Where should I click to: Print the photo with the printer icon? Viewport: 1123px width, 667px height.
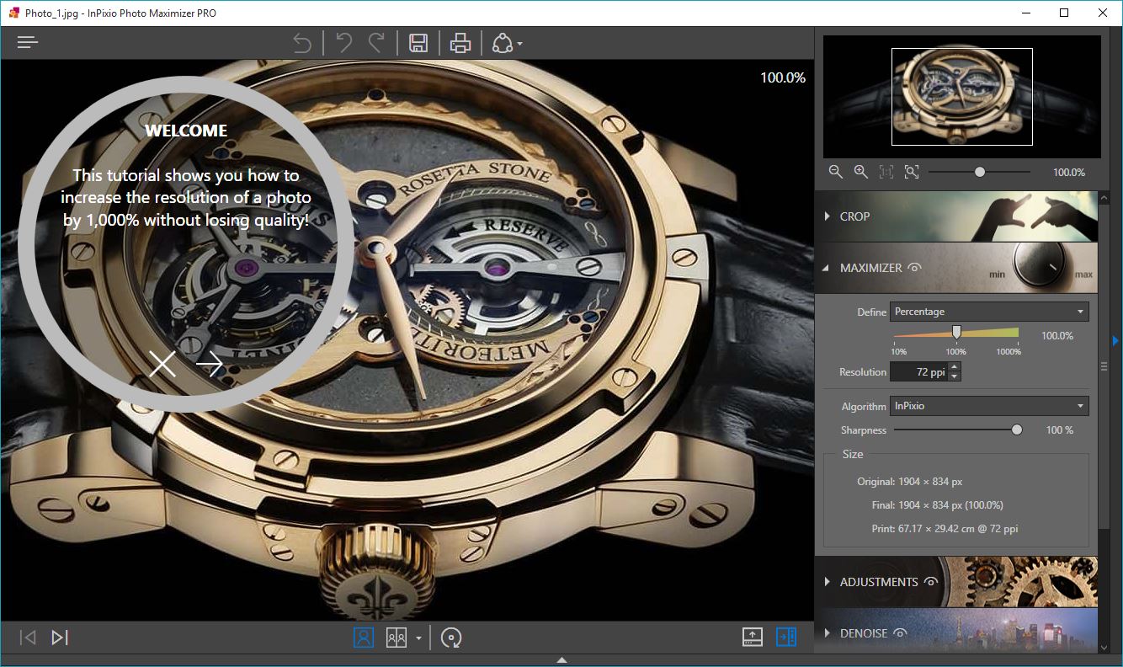click(460, 43)
